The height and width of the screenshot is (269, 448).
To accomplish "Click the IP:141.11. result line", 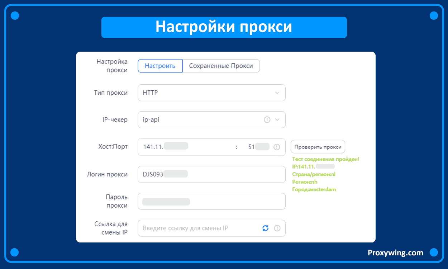I will pyautogui.click(x=314, y=167).
